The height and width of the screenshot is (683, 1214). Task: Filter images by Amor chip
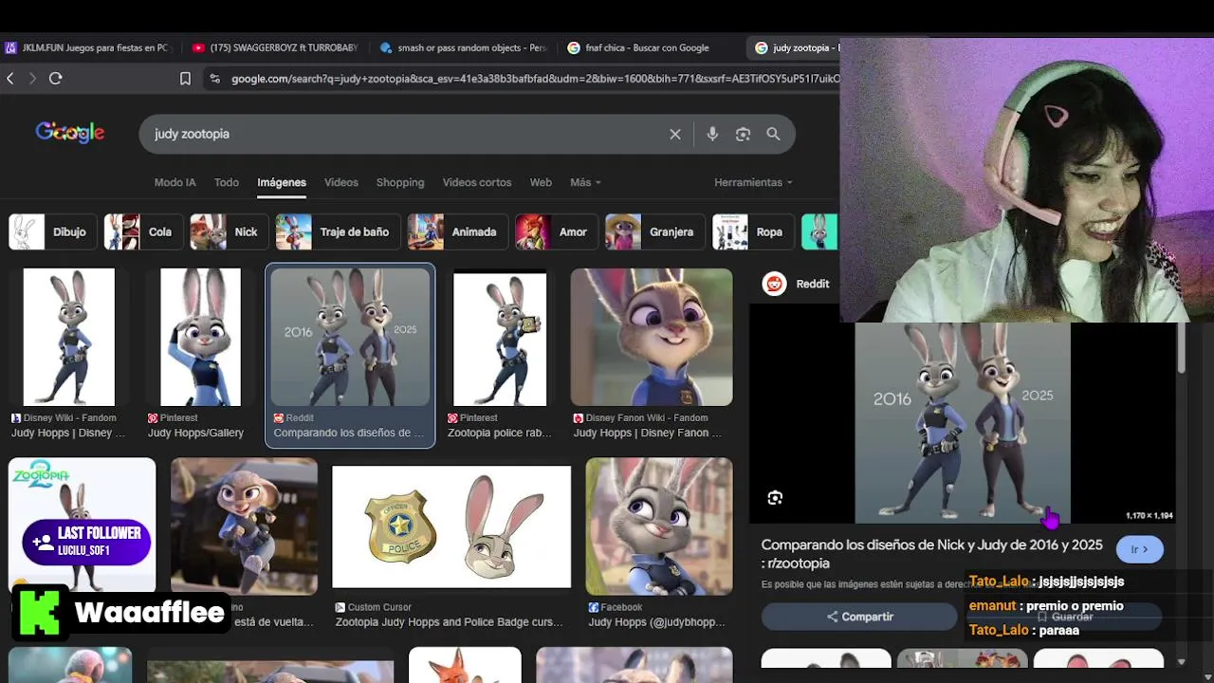tap(556, 231)
